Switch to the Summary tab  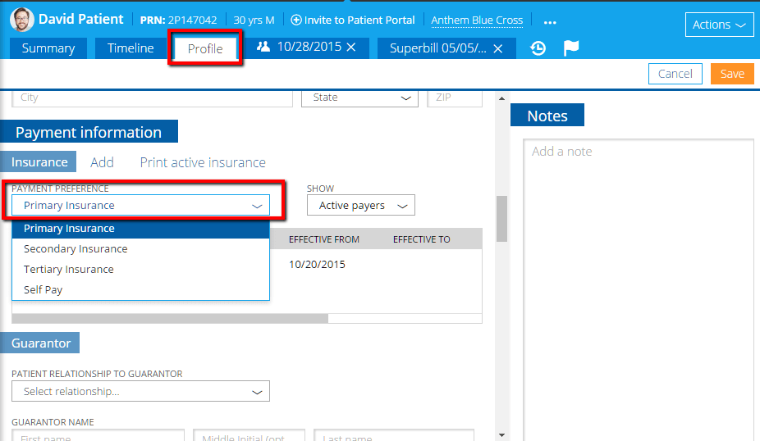(x=48, y=48)
